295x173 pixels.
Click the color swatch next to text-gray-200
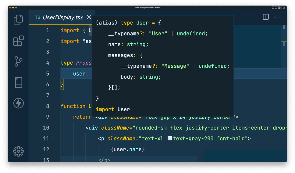coord(169,138)
